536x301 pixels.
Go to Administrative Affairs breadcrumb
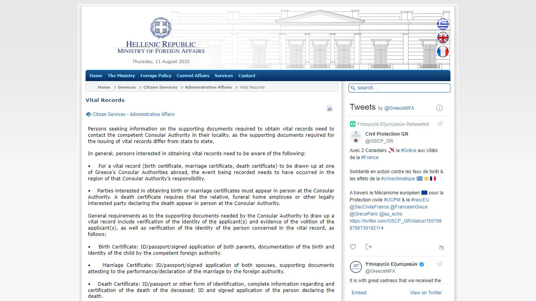click(208, 87)
